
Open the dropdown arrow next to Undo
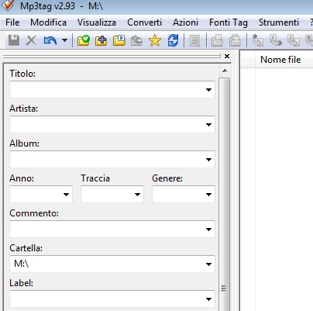tap(64, 40)
